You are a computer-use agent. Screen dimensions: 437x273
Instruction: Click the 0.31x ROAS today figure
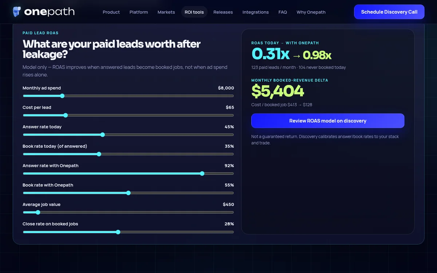pos(270,54)
